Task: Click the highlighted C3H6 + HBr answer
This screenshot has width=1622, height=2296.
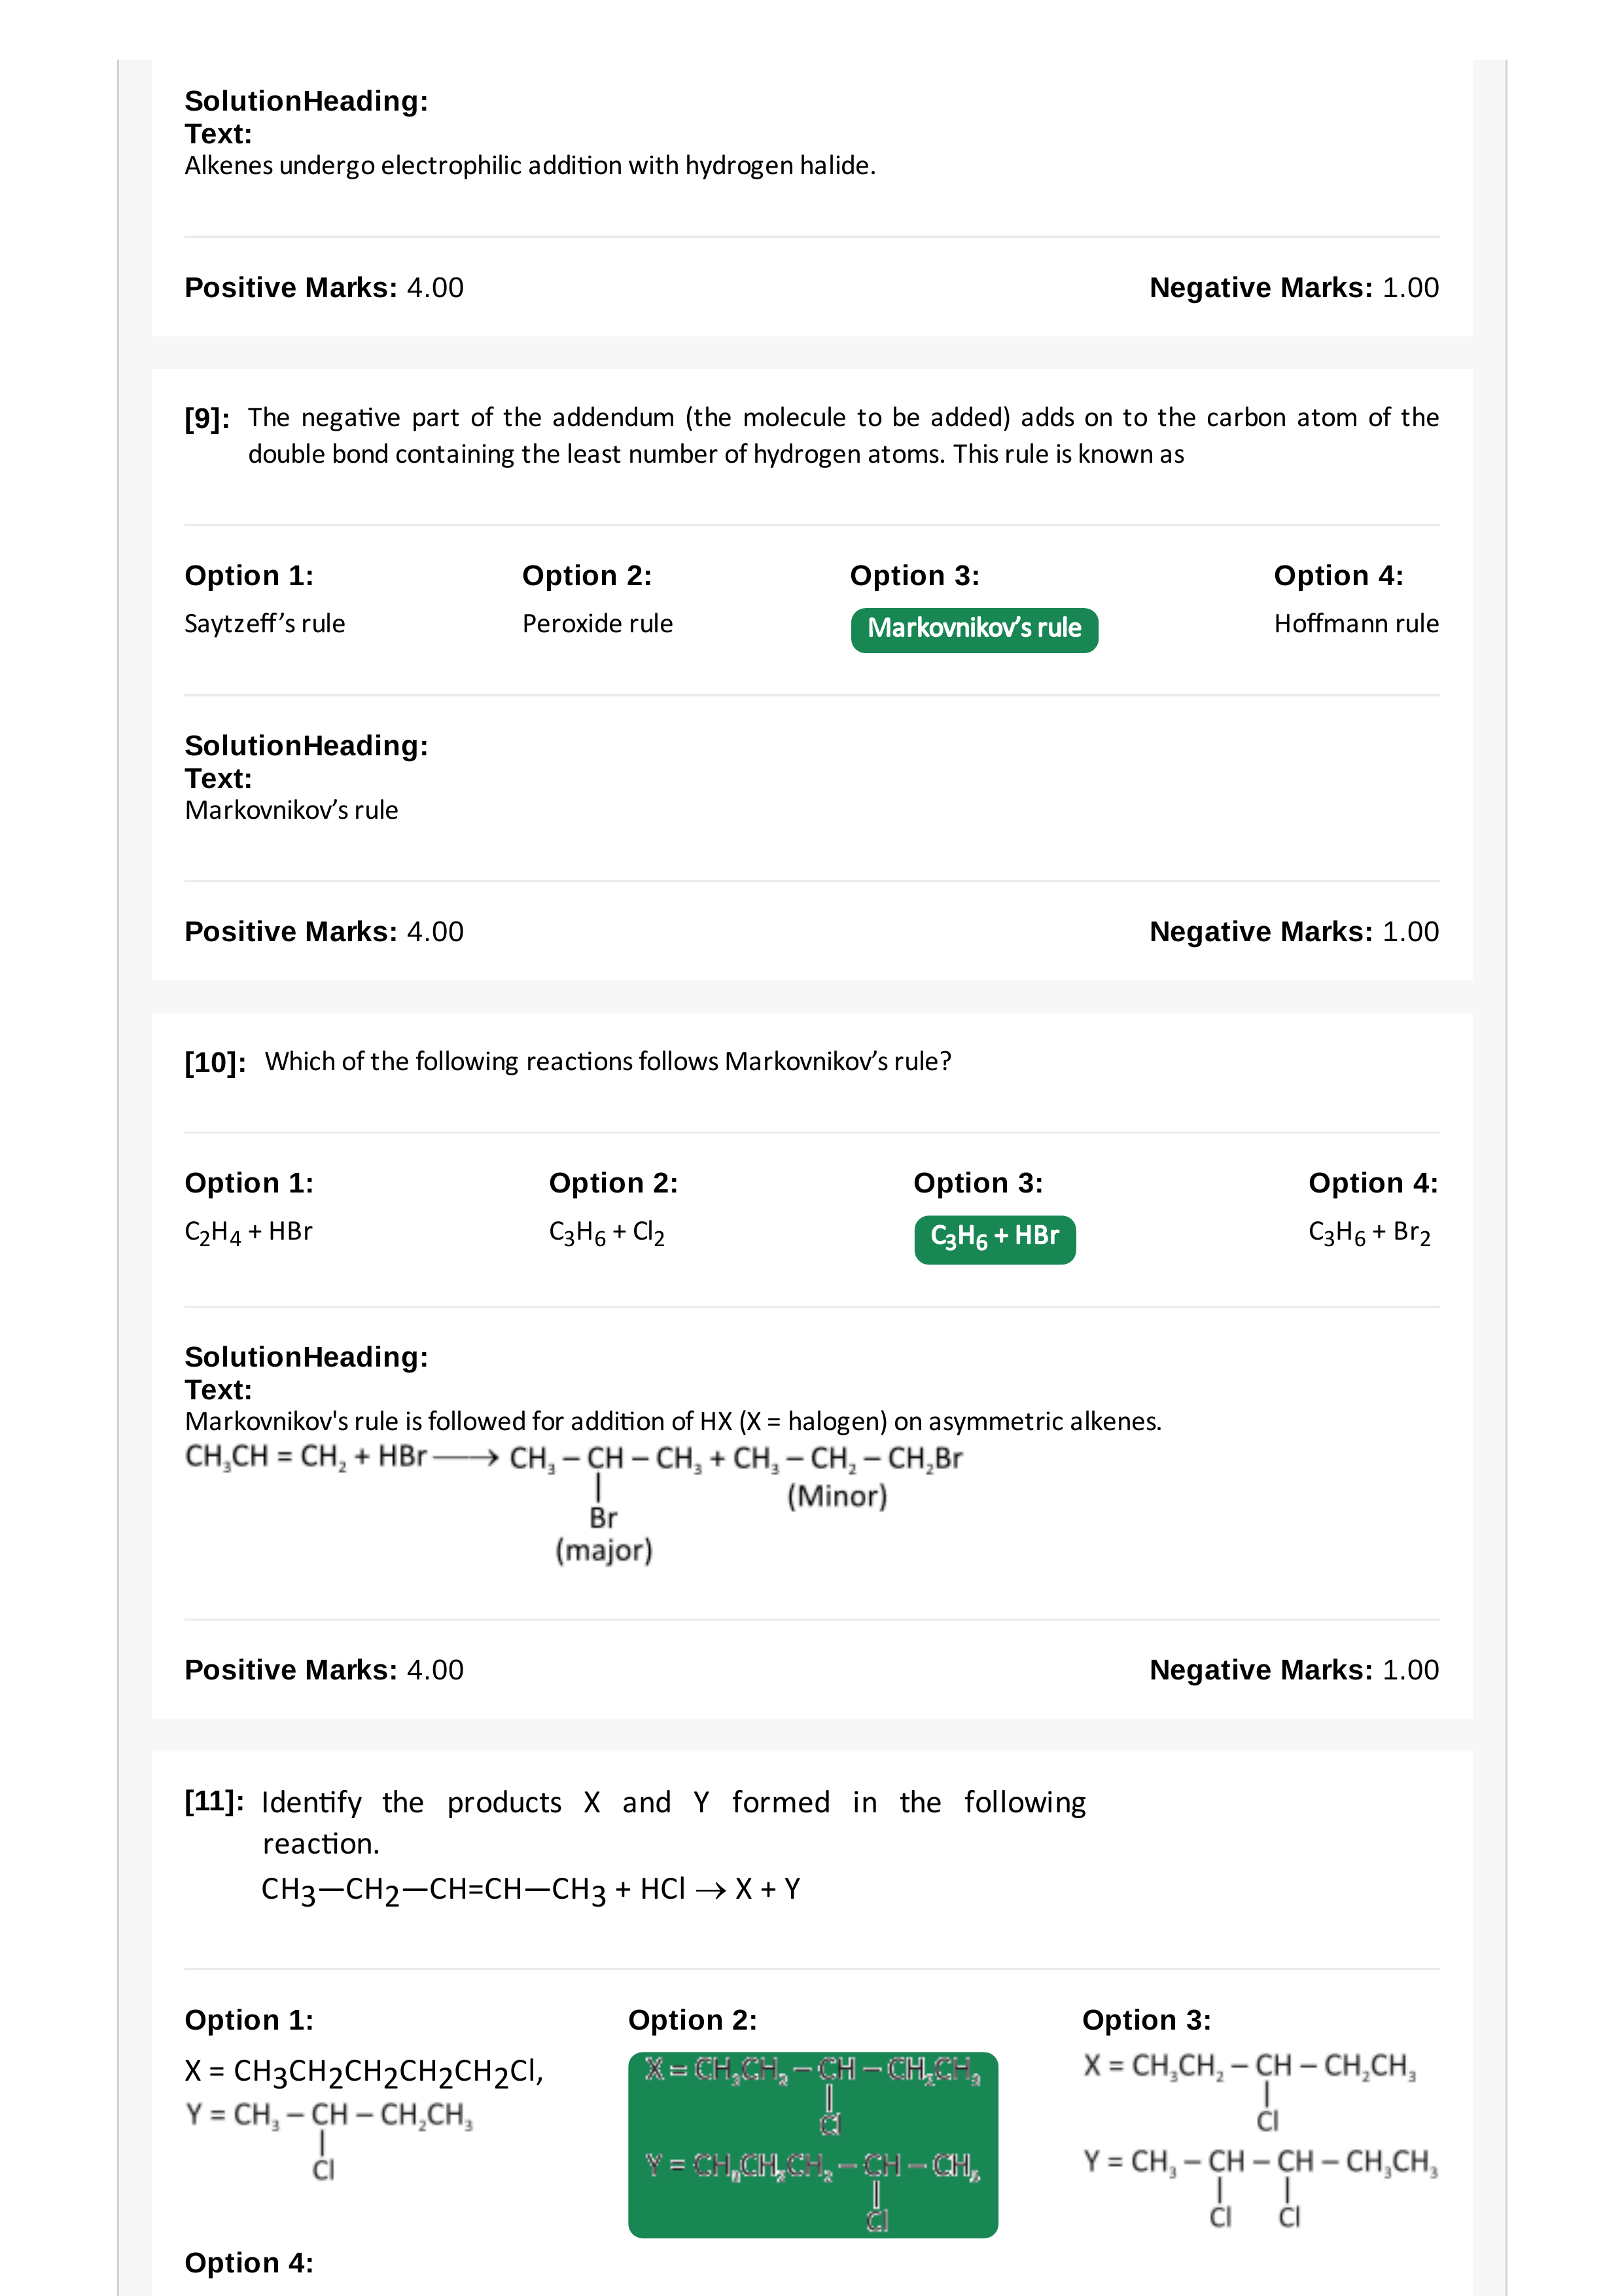Action: pos(995,1239)
